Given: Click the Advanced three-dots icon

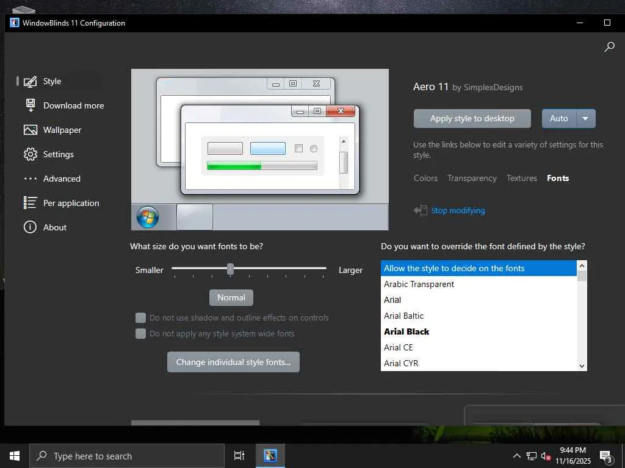Looking at the screenshot, I should [31, 179].
